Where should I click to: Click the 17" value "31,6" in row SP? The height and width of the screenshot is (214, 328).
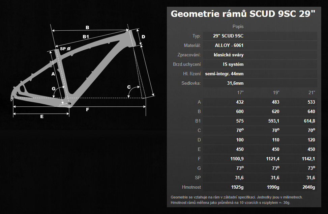pyautogui.click(x=239, y=178)
